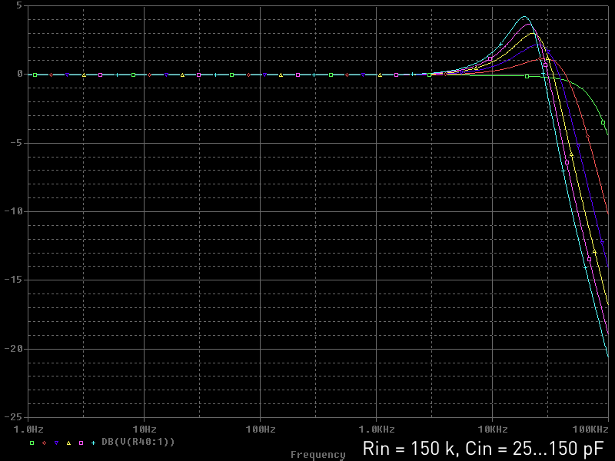Viewport: 615px width, 461px height.
Task: Click the cyan plus legend marker
Action: tap(93, 443)
